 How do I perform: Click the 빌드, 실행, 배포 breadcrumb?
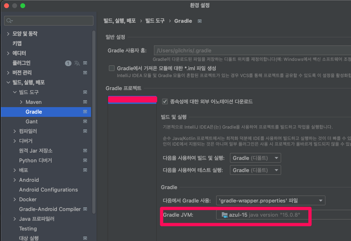(120, 21)
